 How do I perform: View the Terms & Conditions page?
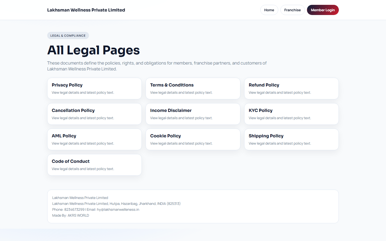[x=193, y=88]
